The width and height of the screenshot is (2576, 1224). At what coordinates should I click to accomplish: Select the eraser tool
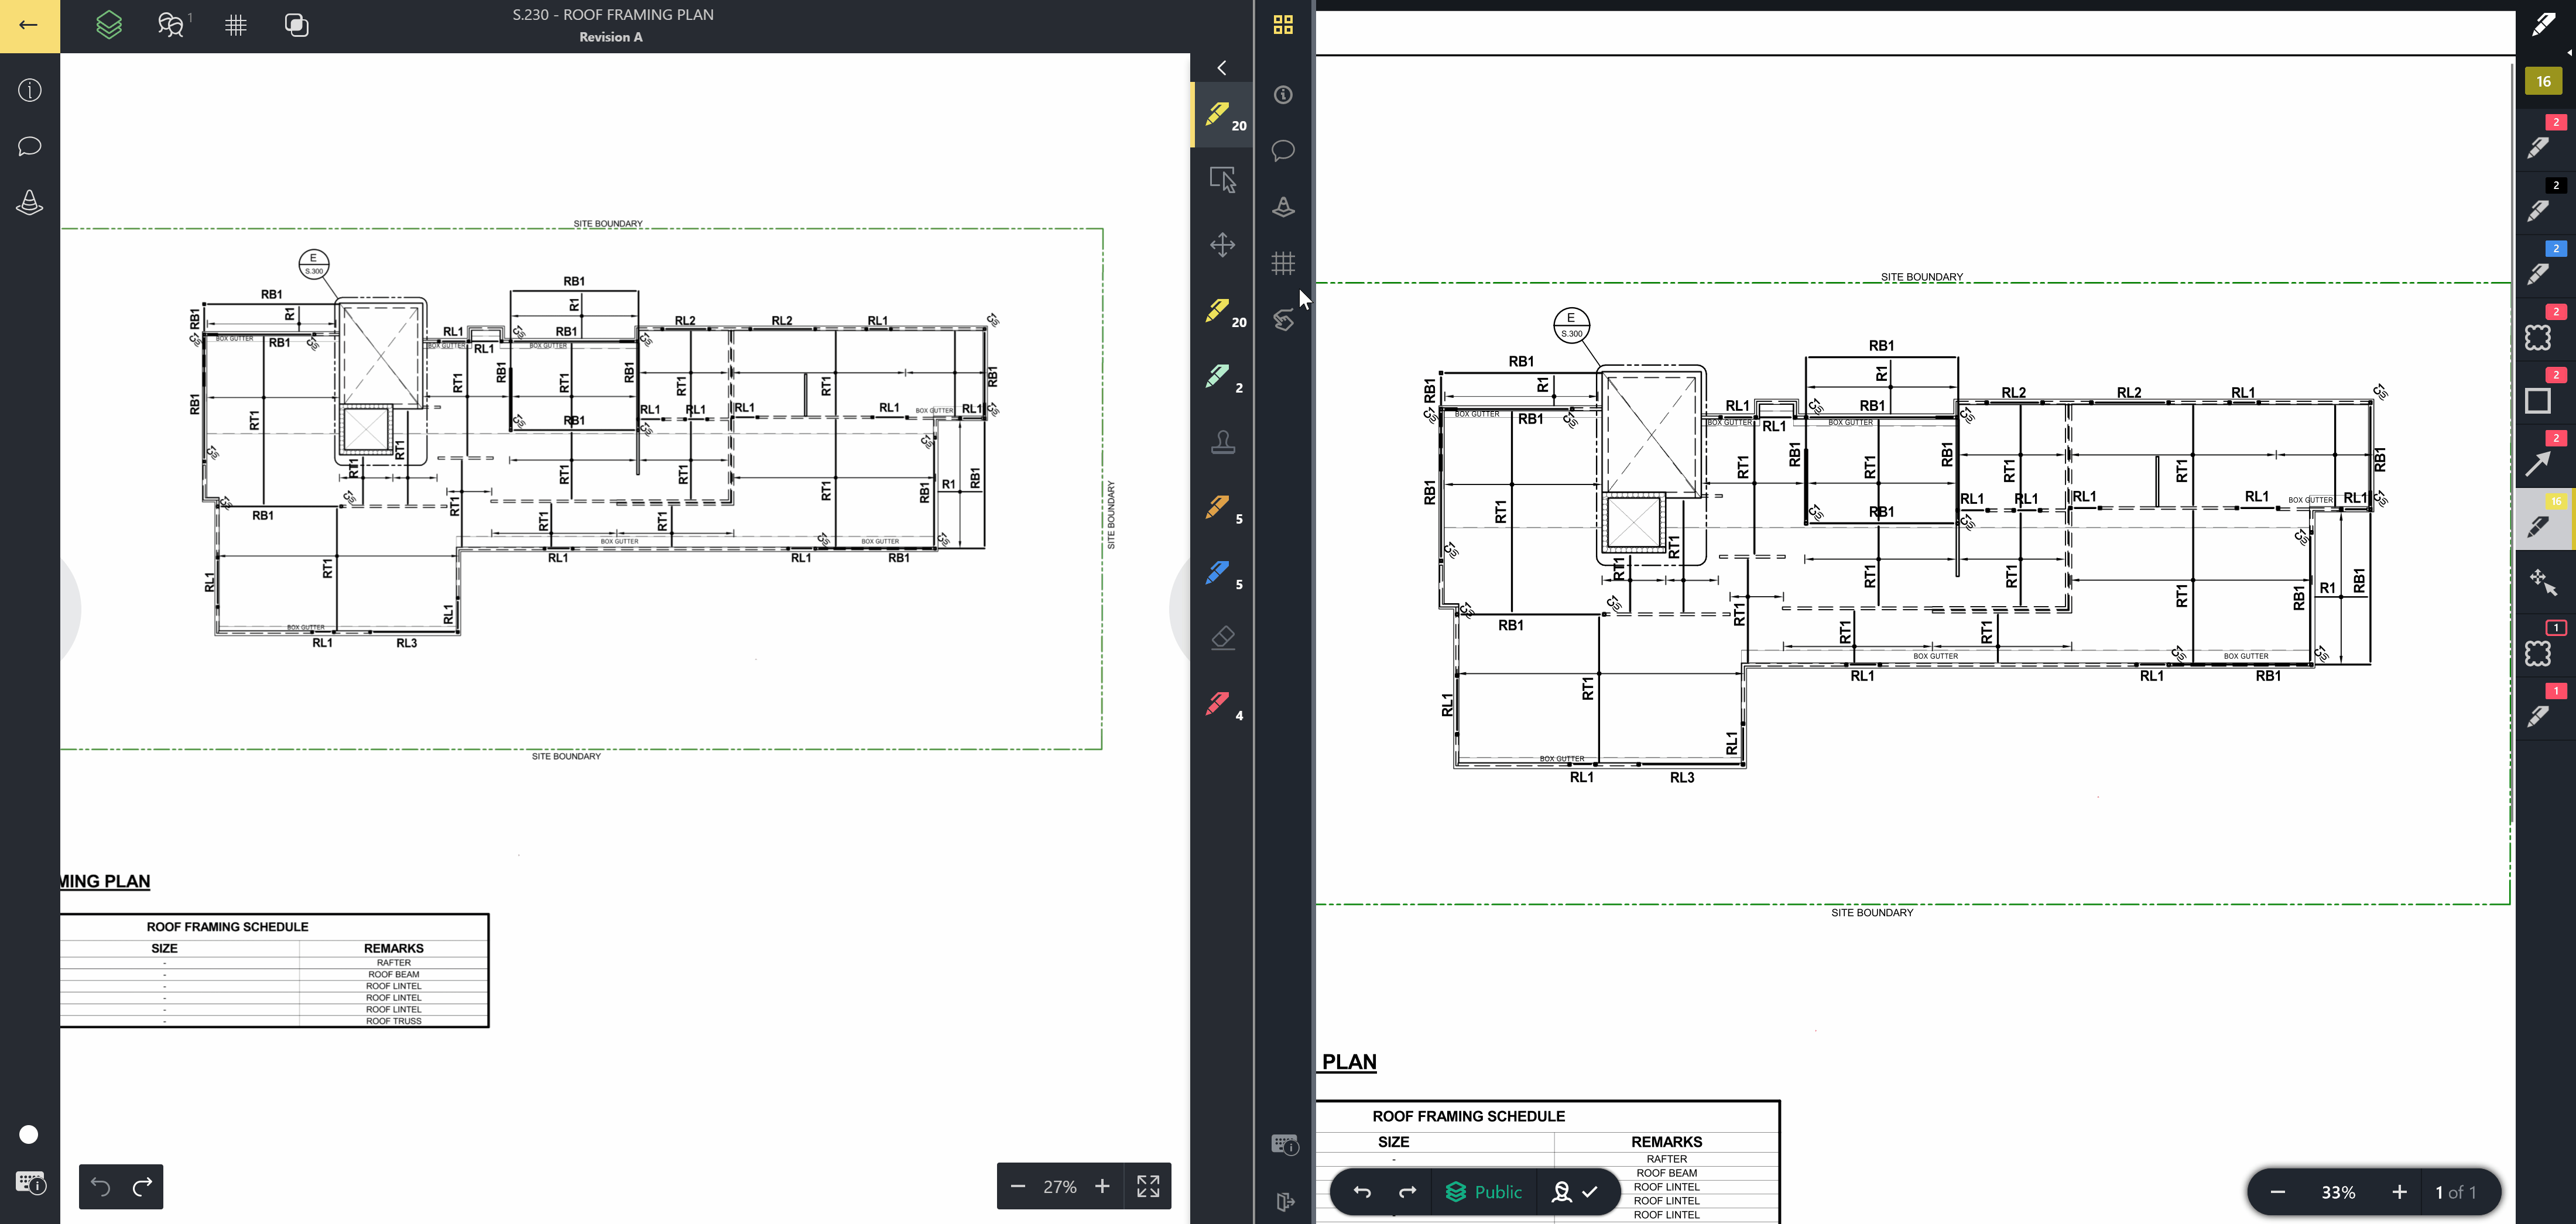[x=1223, y=638]
